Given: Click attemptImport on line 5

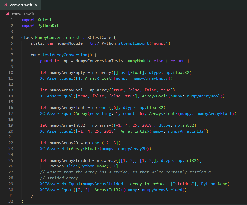Looking at the screenshot, I should 134,43.
